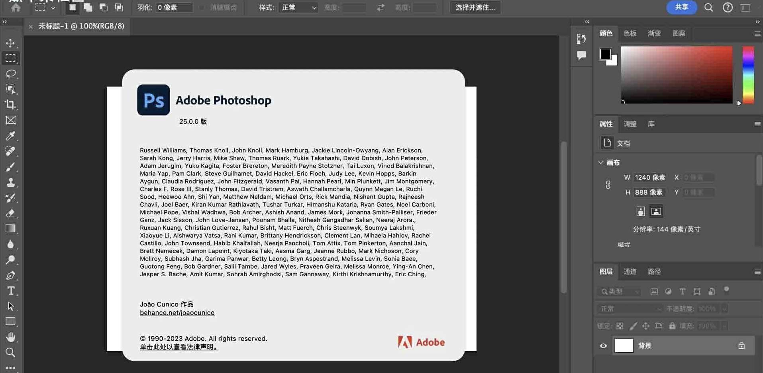The height and width of the screenshot is (373, 763).
Task: Select the Eraser tool
Action: tap(10, 213)
